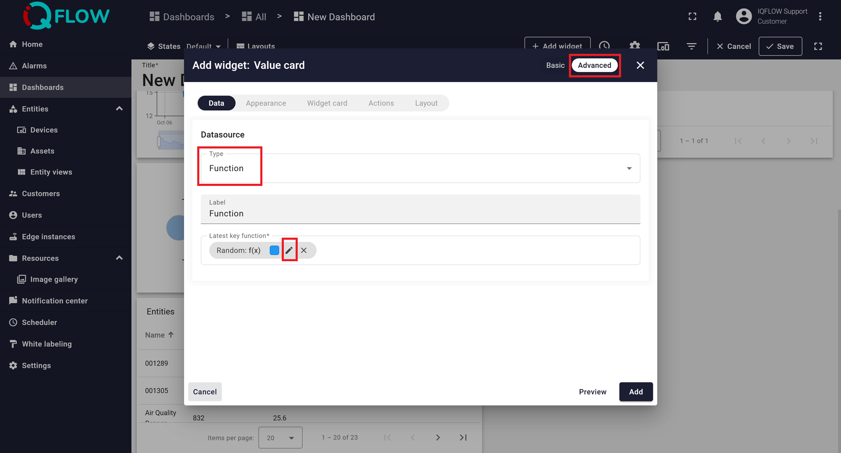Screen dimensions: 841x453
Task: Open the filters icon in toolbar
Action: [691, 46]
